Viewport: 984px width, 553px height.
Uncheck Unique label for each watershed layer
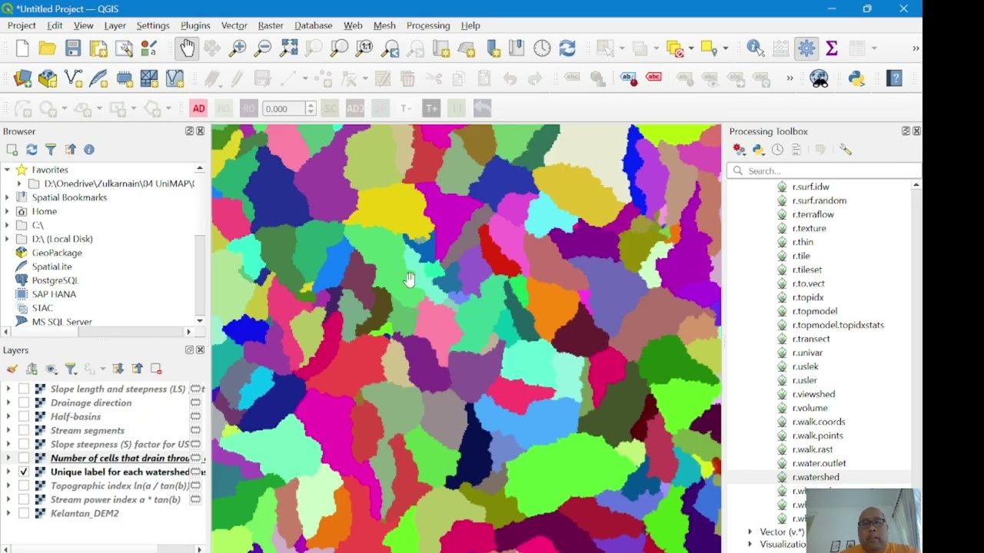click(24, 472)
